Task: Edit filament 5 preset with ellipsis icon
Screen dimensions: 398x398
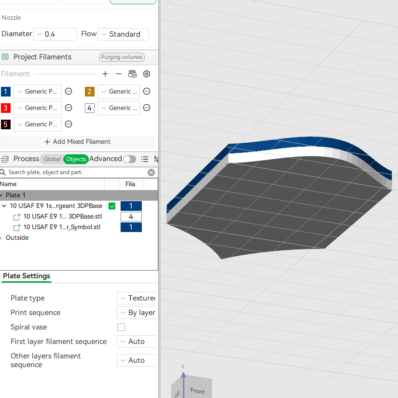Action: click(69, 124)
